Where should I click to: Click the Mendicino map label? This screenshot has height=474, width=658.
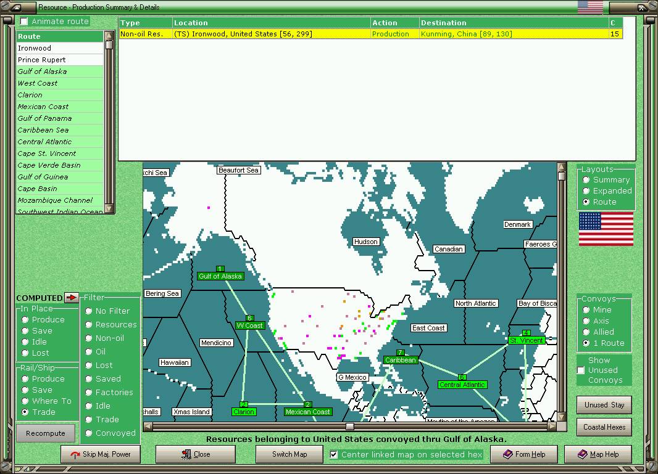[x=216, y=343]
